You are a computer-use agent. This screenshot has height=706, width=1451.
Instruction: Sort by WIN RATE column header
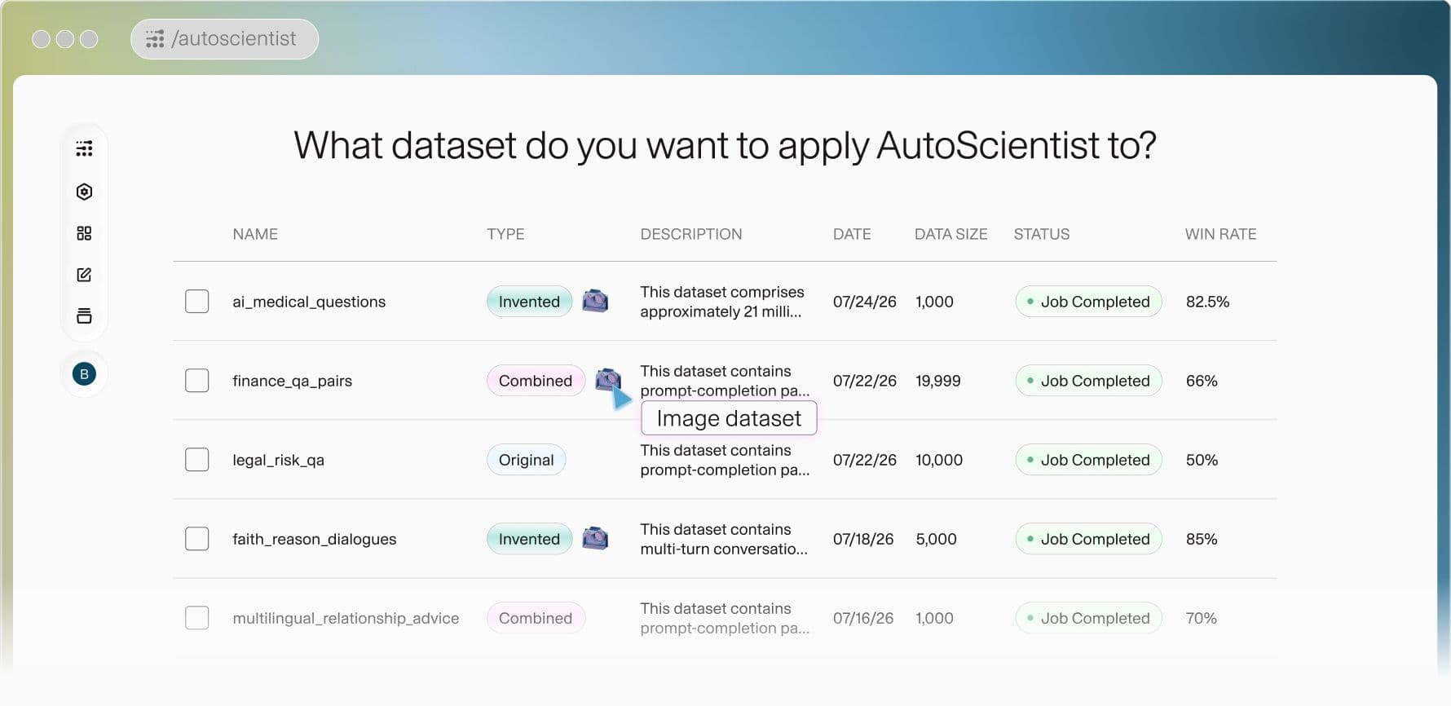(1220, 234)
